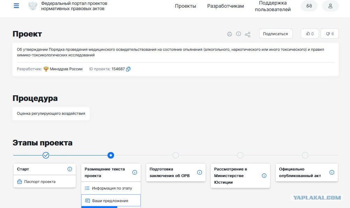The height and width of the screenshot is (208, 350).
Task: Click info icon on Официально опубликованный акт
Action: [332, 173]
